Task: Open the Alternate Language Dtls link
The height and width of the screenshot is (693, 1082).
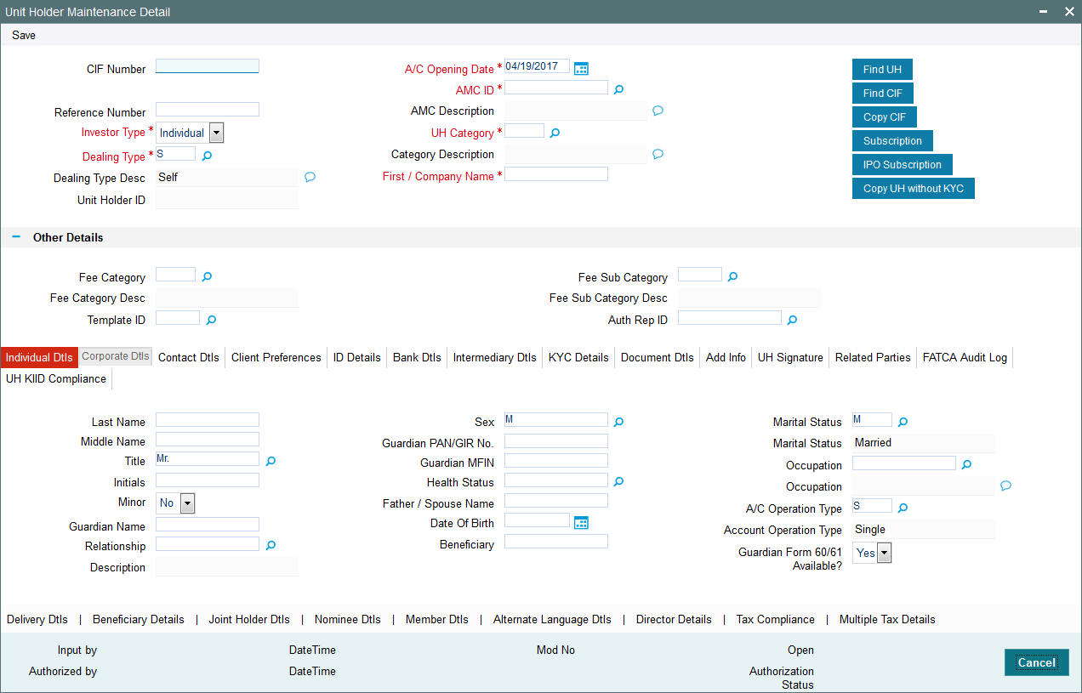Action: click(x=552, y=619)
